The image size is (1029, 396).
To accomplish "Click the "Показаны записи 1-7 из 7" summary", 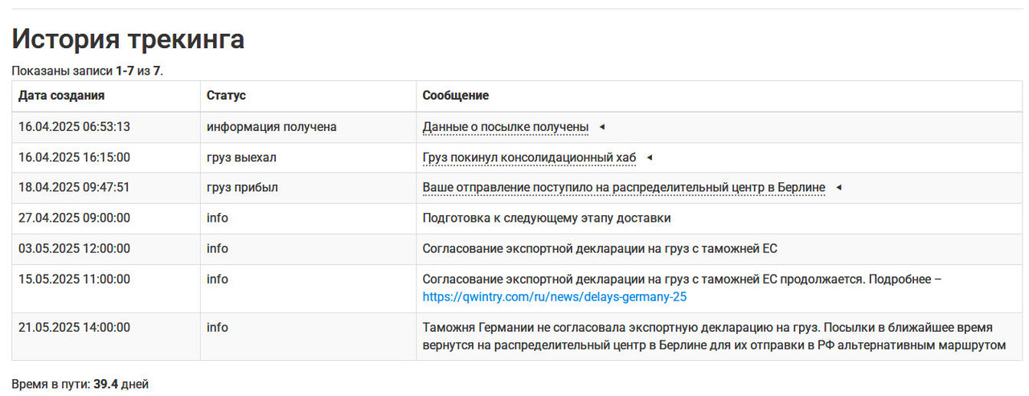I will pyautogui.click(x=87, y=71).
